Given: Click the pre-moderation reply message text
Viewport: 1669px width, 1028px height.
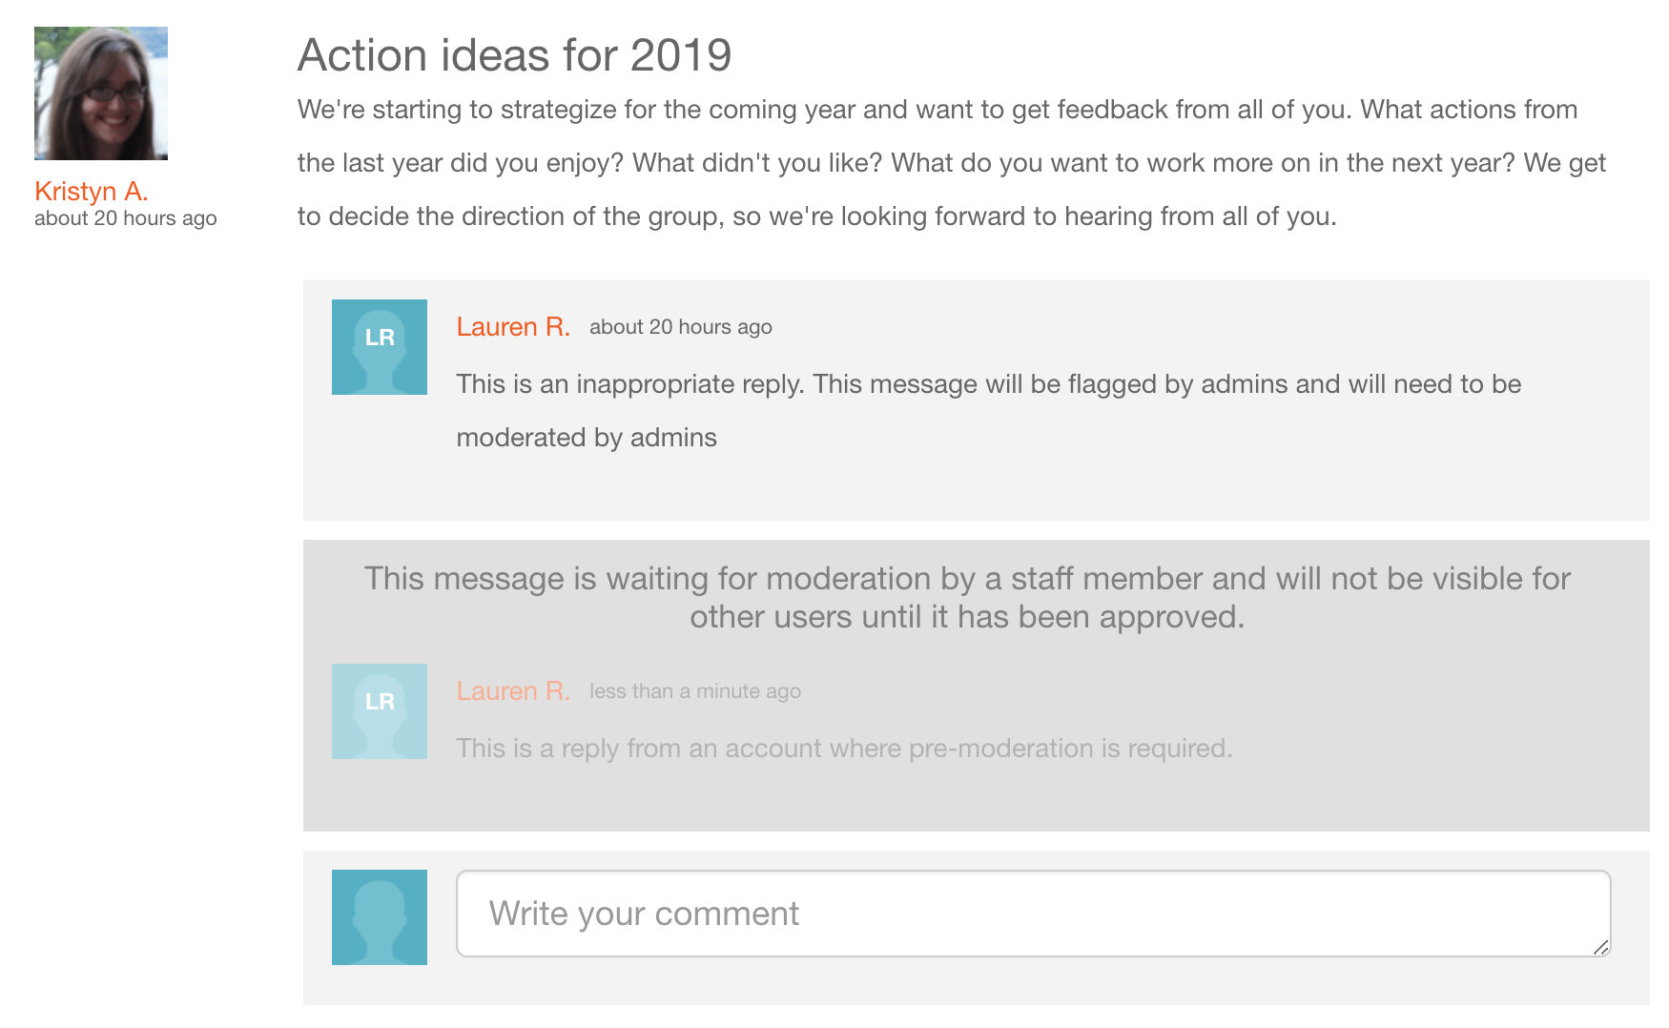Looking at the screenshot, I should (x=844, y=749).
